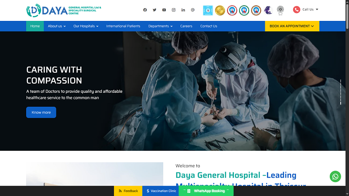Click the 'A team of Doctors' tagline text

click(74, 95)
